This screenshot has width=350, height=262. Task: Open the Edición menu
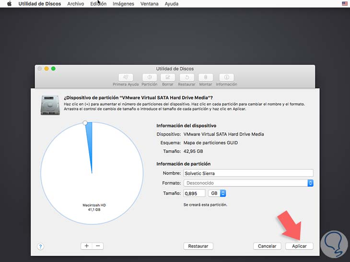pyautogui.click(x=98, y=4)
